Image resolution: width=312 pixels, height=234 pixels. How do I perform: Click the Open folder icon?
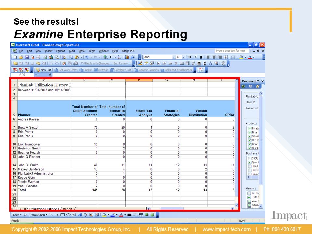[x=21, y=57]
